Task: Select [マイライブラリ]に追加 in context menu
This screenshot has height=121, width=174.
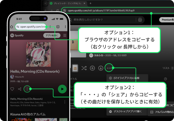Action: [124, 78]
